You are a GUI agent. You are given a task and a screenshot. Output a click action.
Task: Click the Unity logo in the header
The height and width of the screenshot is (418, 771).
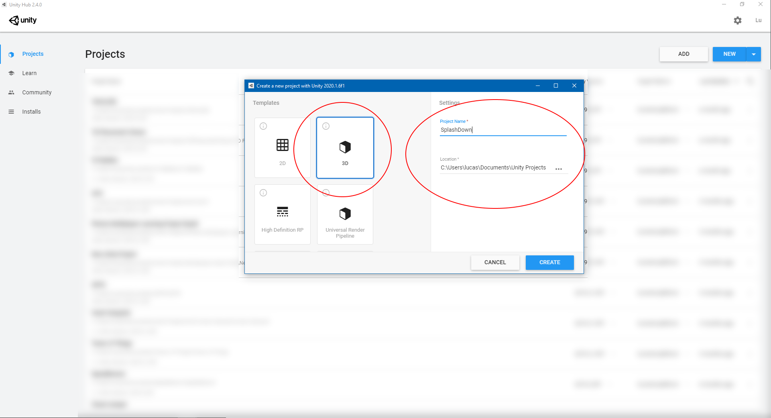click(23, 20)
